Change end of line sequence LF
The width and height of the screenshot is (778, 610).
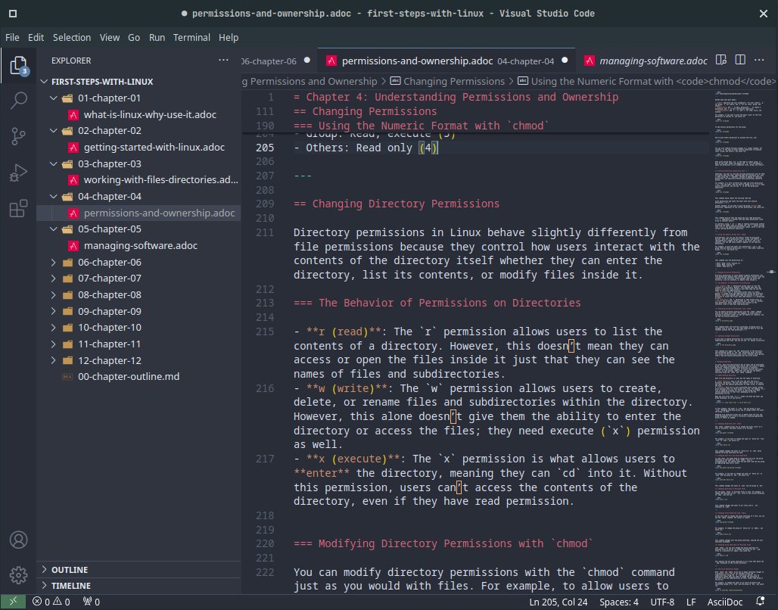coord(691,602)
